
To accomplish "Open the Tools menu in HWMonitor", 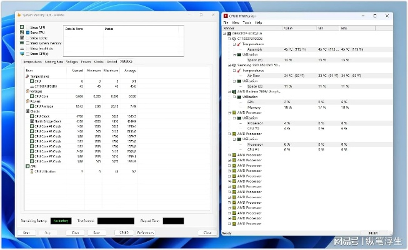I will (246, 22).
